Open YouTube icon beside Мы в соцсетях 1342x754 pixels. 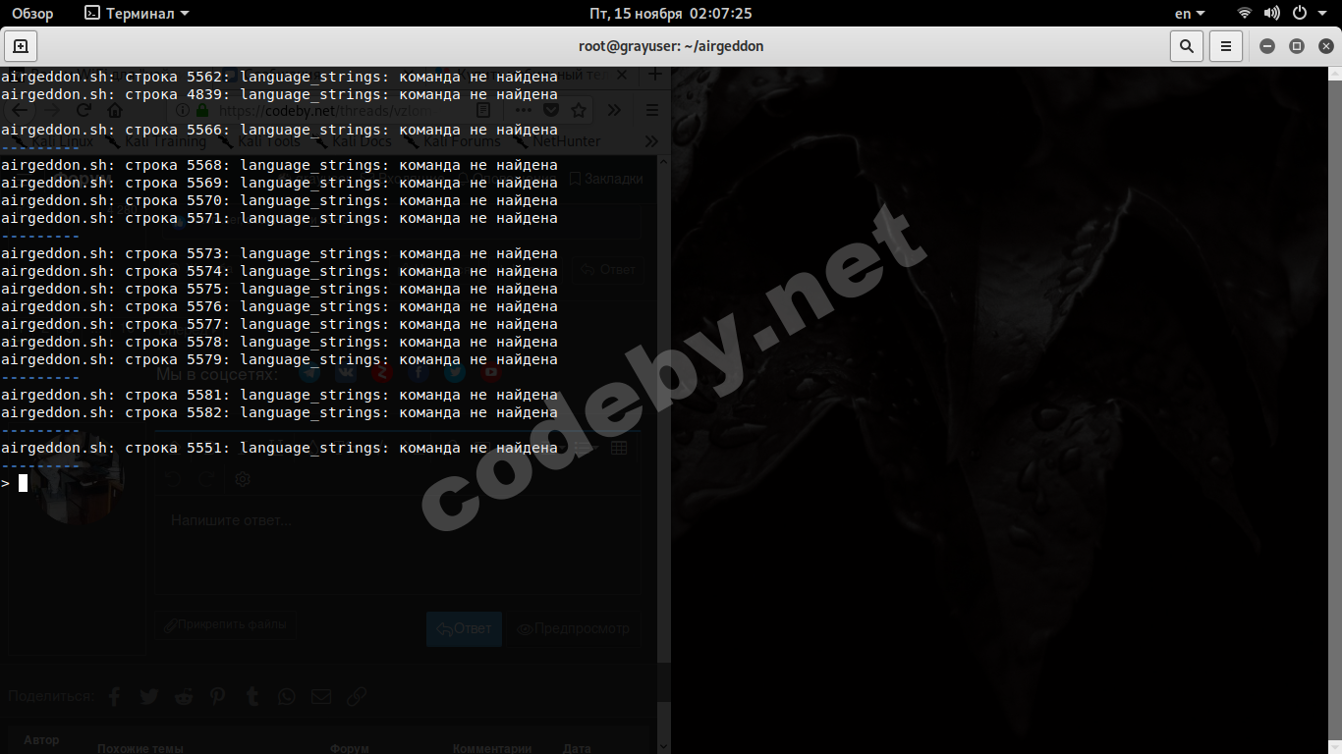pyautogui.click(x=490, y=373)
